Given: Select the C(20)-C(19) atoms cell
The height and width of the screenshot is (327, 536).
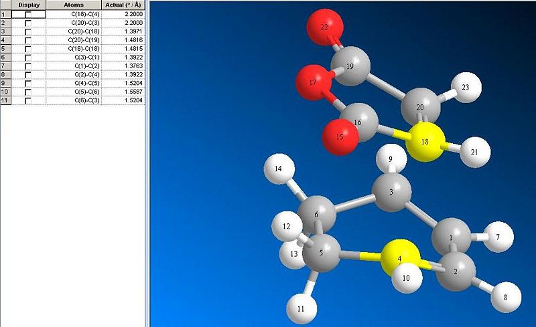Looking at the screenshot, I should (74, 40).
